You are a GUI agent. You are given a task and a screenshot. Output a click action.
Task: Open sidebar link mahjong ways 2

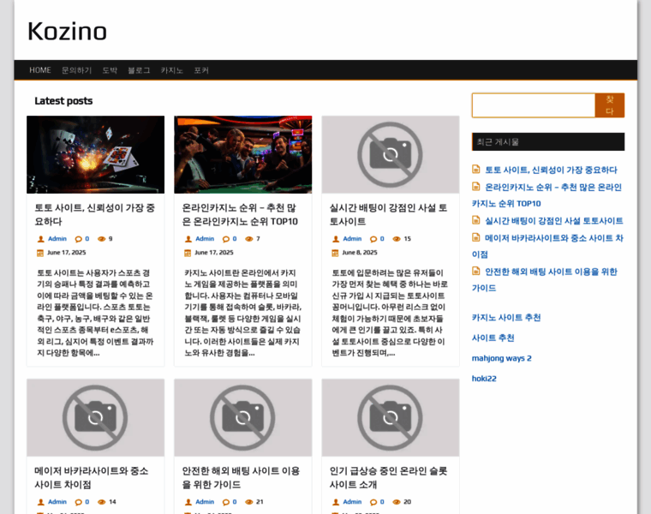pyautogui.click(x=502, y=358)
